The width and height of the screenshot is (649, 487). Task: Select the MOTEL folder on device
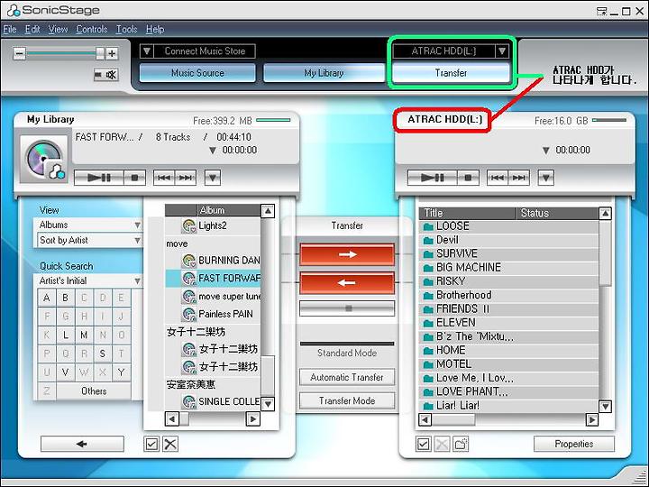[509, 364]
